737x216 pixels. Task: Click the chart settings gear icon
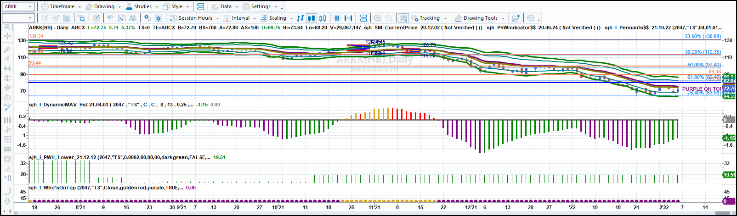click(159, 18)
